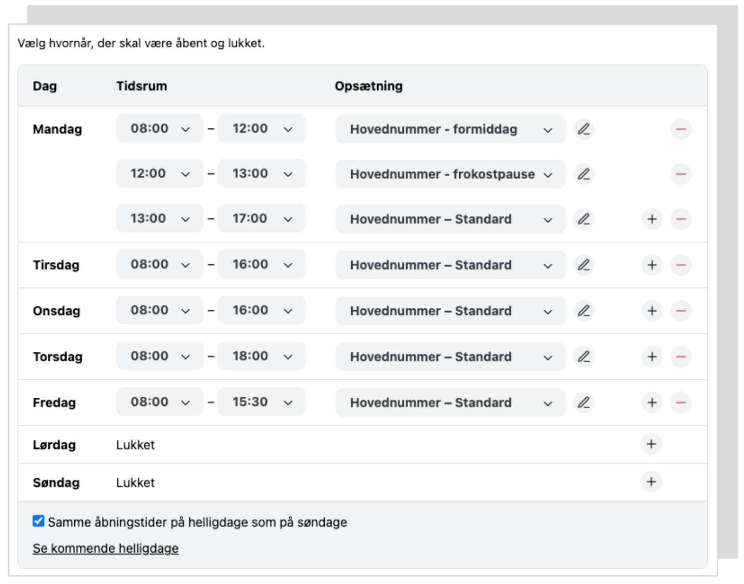
Task: Open Mandag 12:00 end time dropdown
Action: 262,129
